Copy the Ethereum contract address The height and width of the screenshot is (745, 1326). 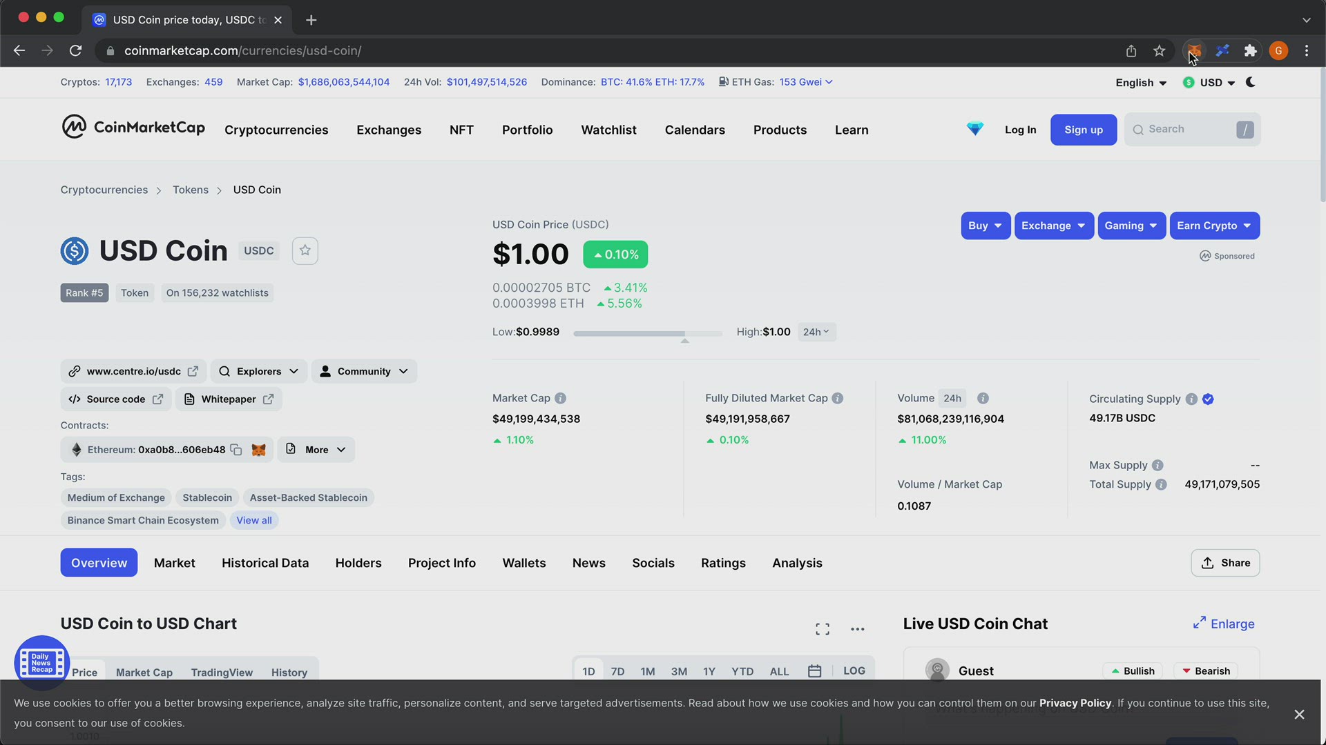click(x=236, y=450)
